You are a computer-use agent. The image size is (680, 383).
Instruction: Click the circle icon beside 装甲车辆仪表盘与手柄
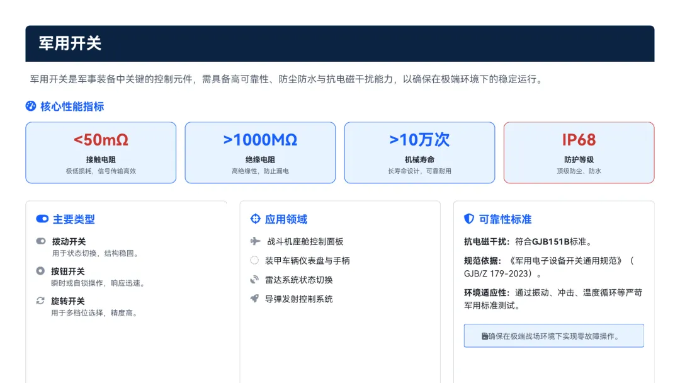tap(254, 260)
